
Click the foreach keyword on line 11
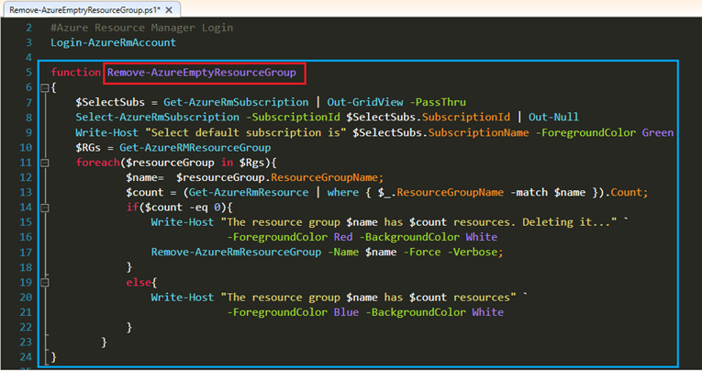pyautogui.click(x=97, y=163)
